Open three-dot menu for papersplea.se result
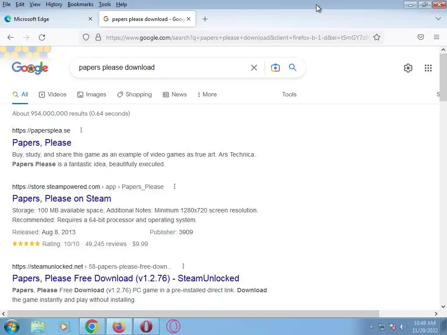 81,130
